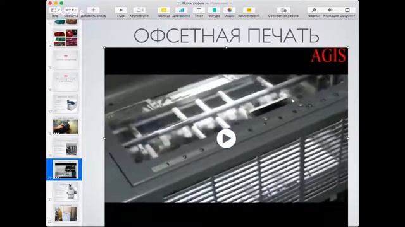Image resolution: width=405 pixels, height=227 pixels.
Task: Select slide 21 thumbnail in navigator
Action: 66,192
